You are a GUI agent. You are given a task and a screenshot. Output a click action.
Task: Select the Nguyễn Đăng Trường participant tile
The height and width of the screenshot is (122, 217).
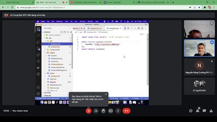(x=199, y=67)
